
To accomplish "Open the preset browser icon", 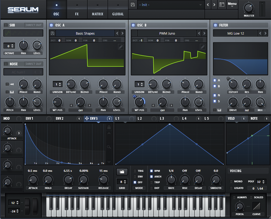I will pyautogui.click(x=222, y=5).
